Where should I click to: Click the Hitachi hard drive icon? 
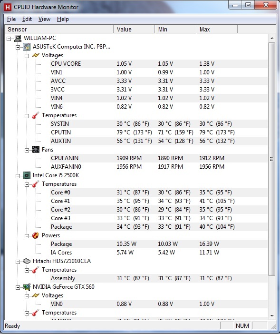[x=27, y=261]
